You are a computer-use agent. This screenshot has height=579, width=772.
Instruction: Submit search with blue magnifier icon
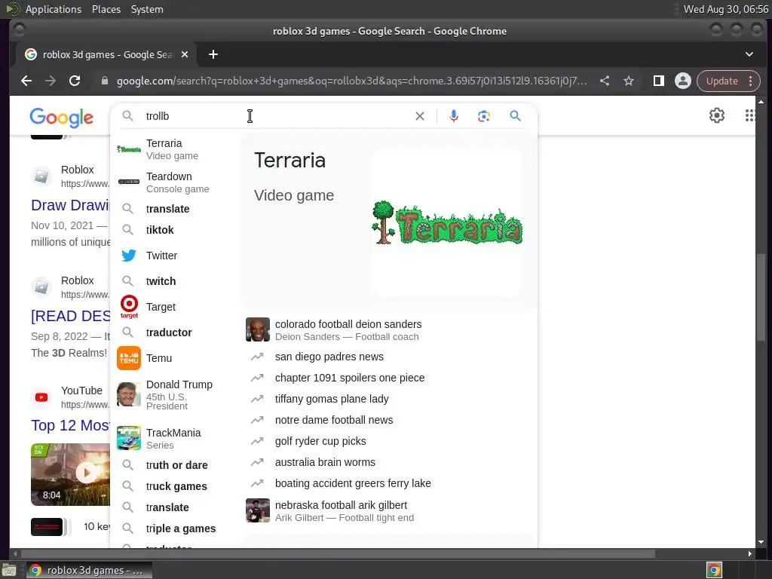click(516, 116)
